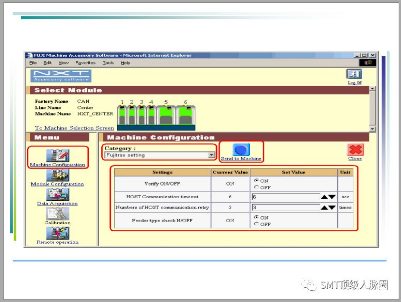
Task: Click the HOST Communication timeout setting name
Action: (162, 197)
